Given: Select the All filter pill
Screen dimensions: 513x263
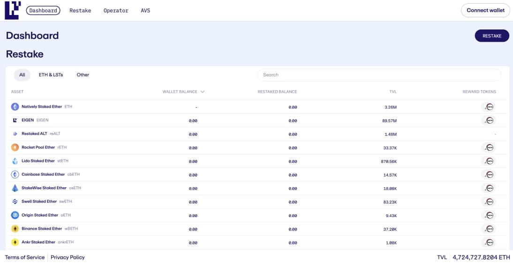Looking at the screenshot, I should (22, 75).
